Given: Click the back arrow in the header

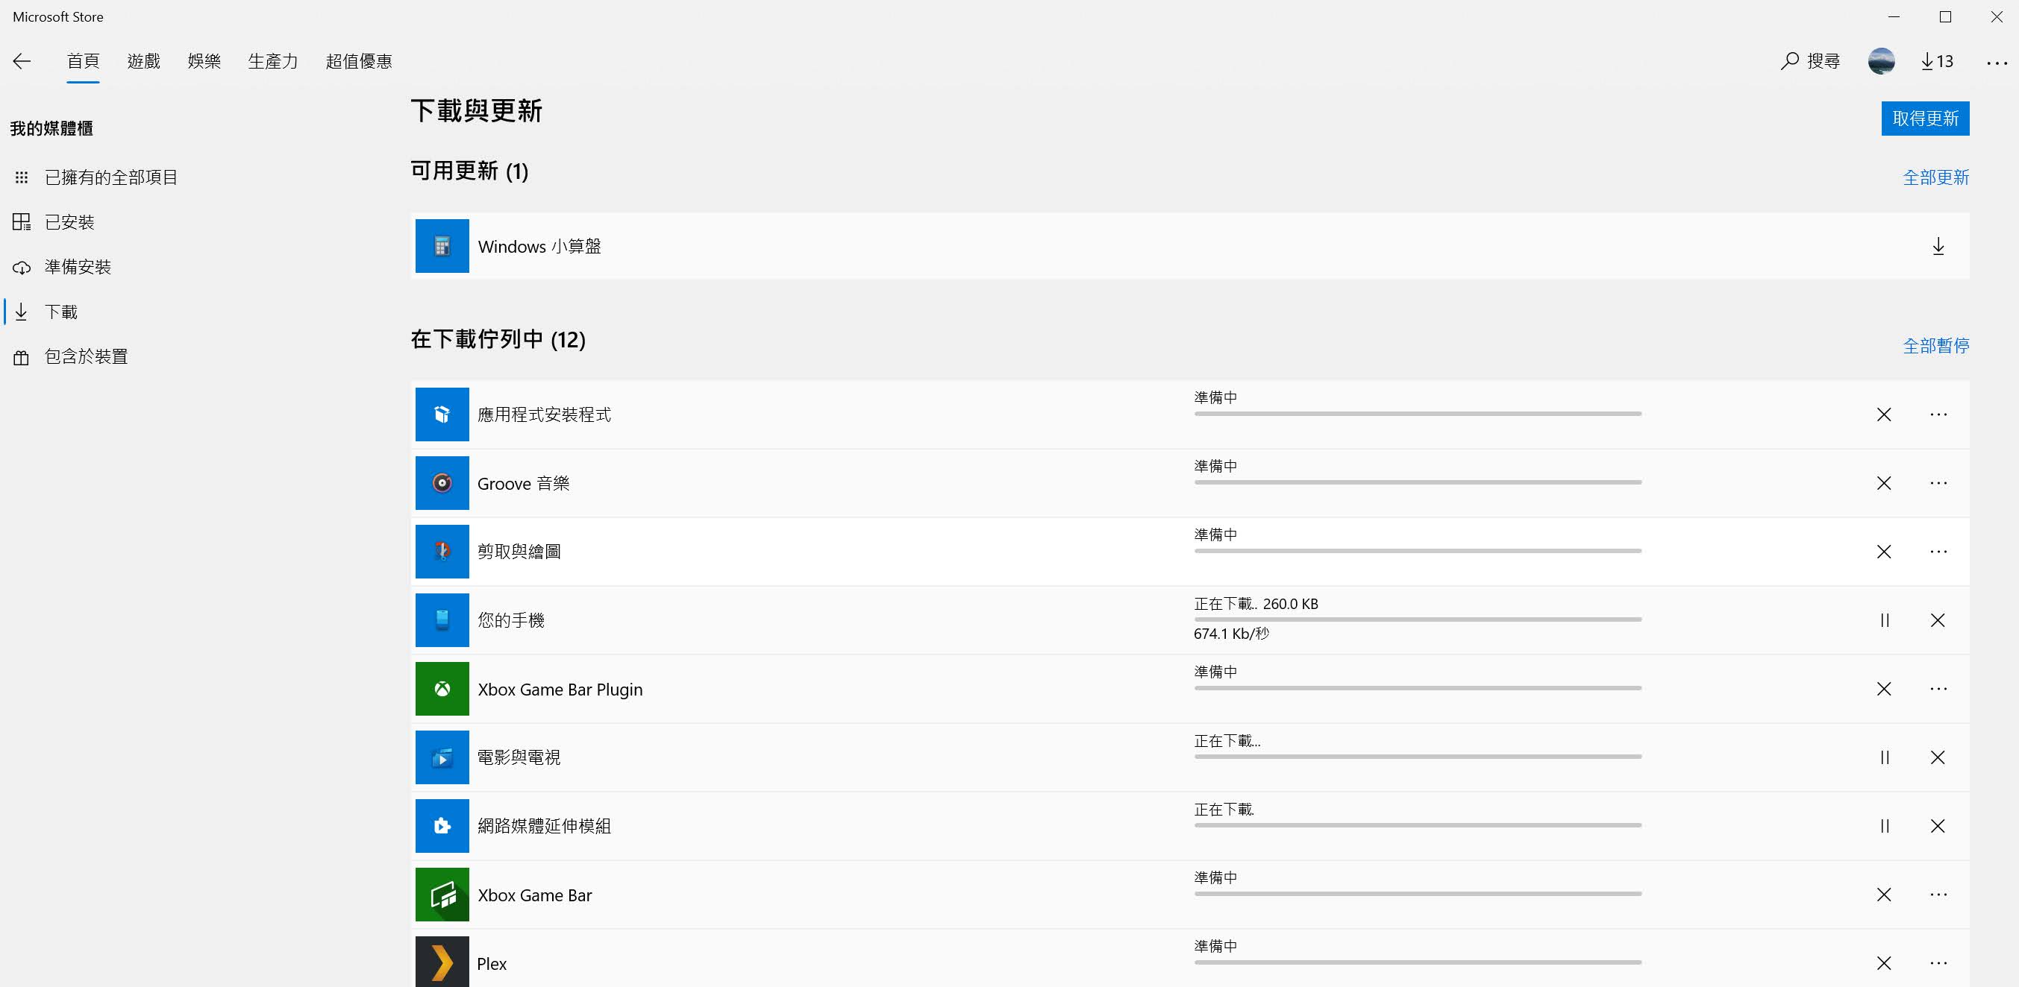Looking at the screenshot, I should [22, 61].
